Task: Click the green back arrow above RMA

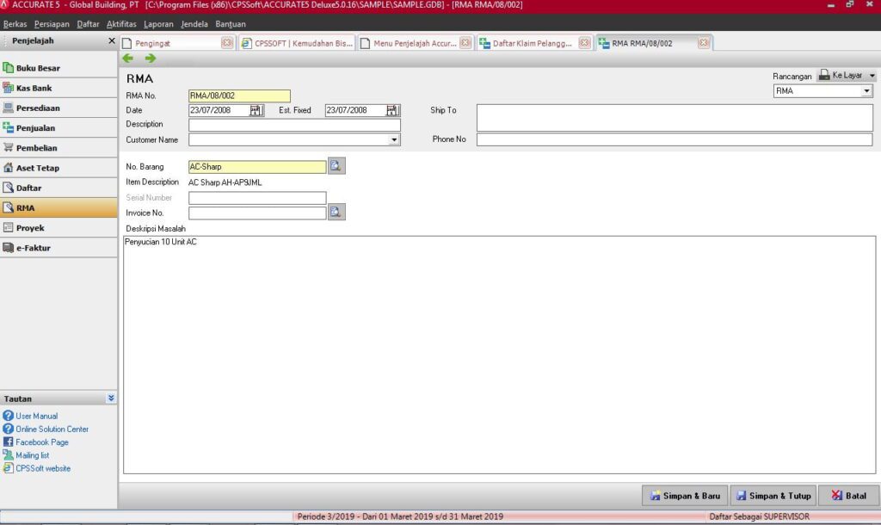Action: pos(128,58)
